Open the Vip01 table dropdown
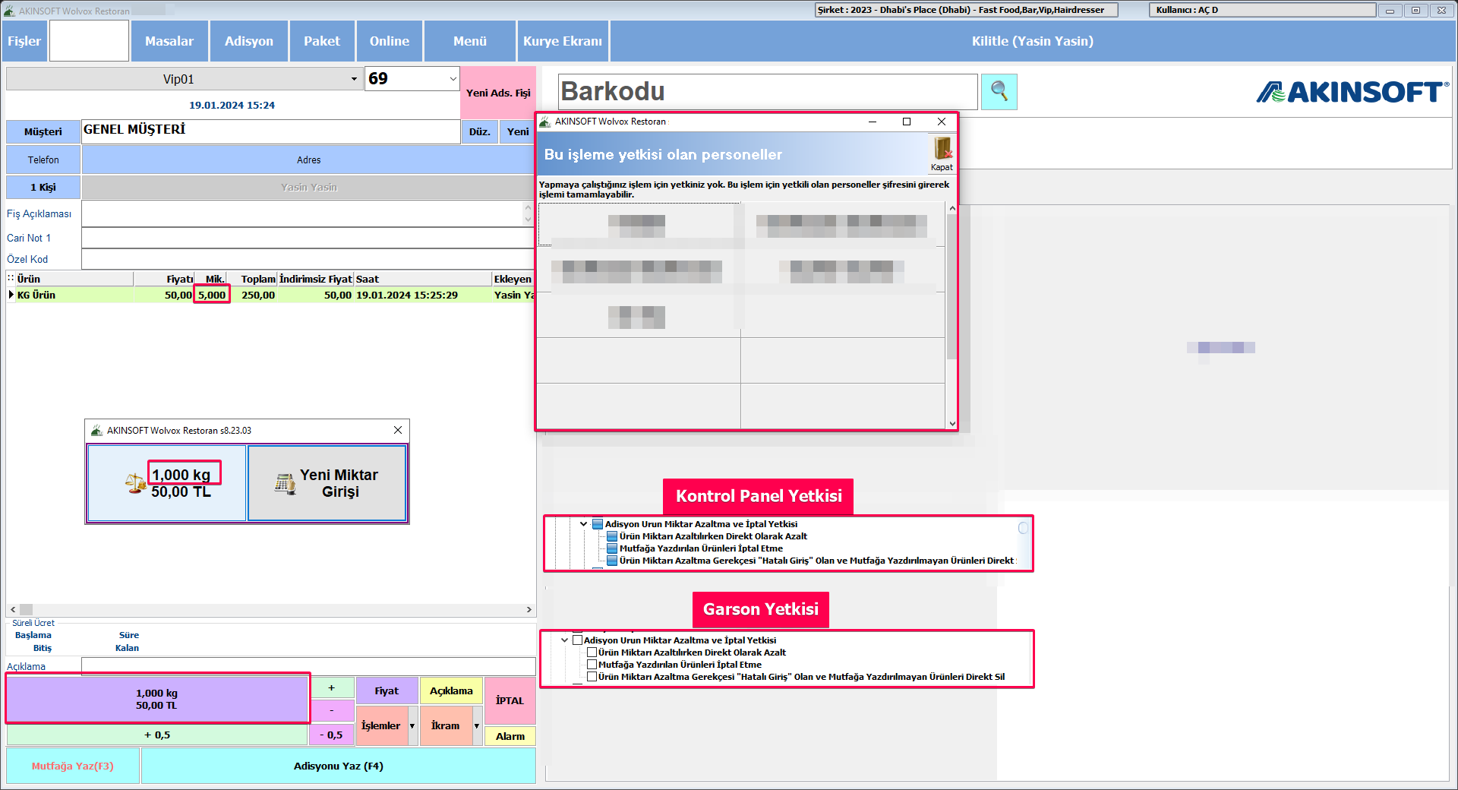This screenshot has height=790, width=1458. (354, 79)
